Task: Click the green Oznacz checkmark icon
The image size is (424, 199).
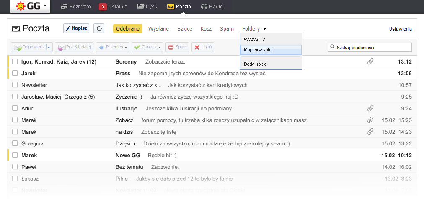Action: click(x=137, y=47)
